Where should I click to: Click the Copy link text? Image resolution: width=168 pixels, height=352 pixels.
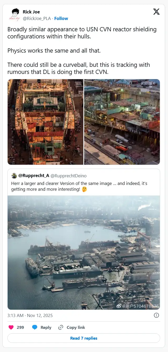pyautogui.click(x=76, y=327)
